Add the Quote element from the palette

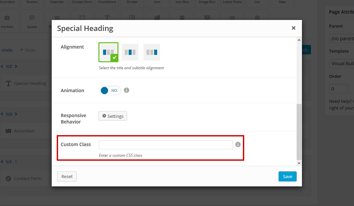[32, 21]
